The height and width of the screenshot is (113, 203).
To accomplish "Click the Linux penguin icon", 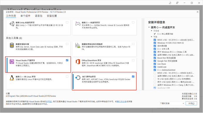I will 12,78.
